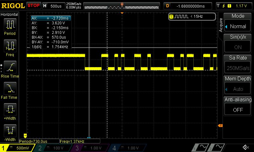254x152 pixels.
Task: Select the Period measurement icon
Action: (x=10, y=25)
